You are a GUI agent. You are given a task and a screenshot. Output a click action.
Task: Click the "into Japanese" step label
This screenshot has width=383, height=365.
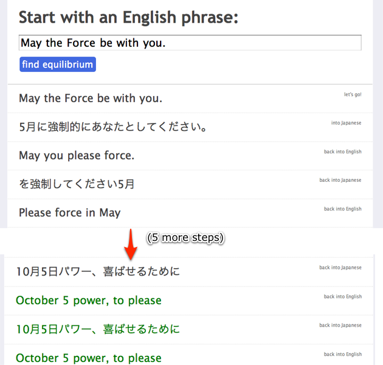coord(346,123)
